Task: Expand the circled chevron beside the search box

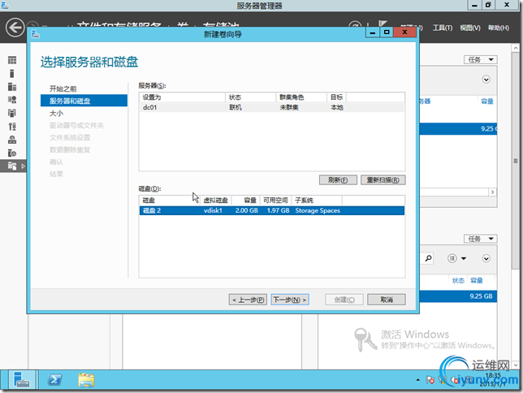Action: coord(486,258)
